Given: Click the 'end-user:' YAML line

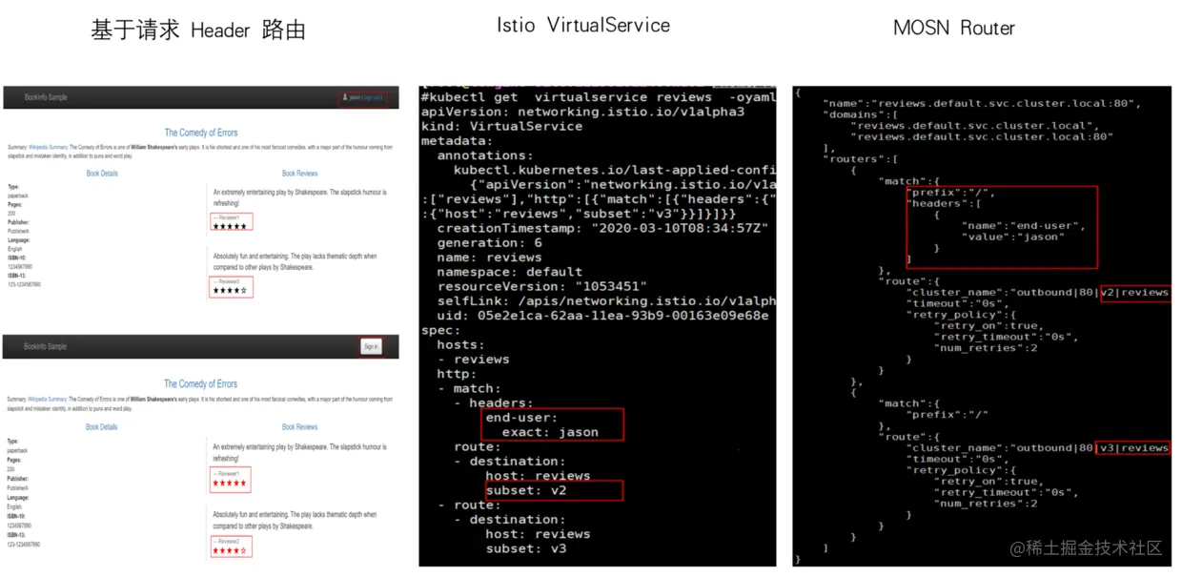Looking at the screenshot, I should tap(521, 417).
